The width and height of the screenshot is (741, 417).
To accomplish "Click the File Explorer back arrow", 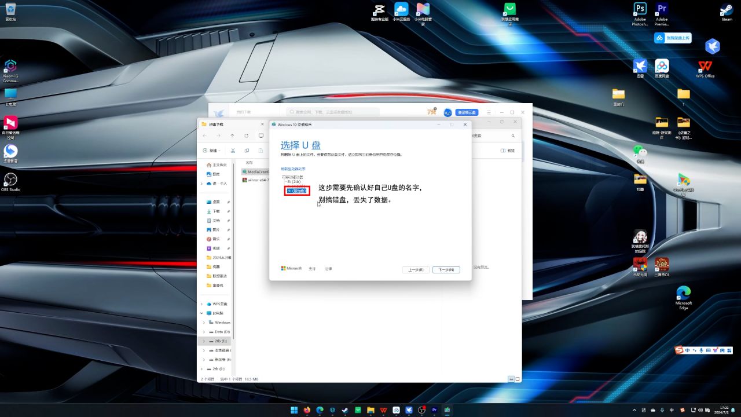I will [204, 136].
